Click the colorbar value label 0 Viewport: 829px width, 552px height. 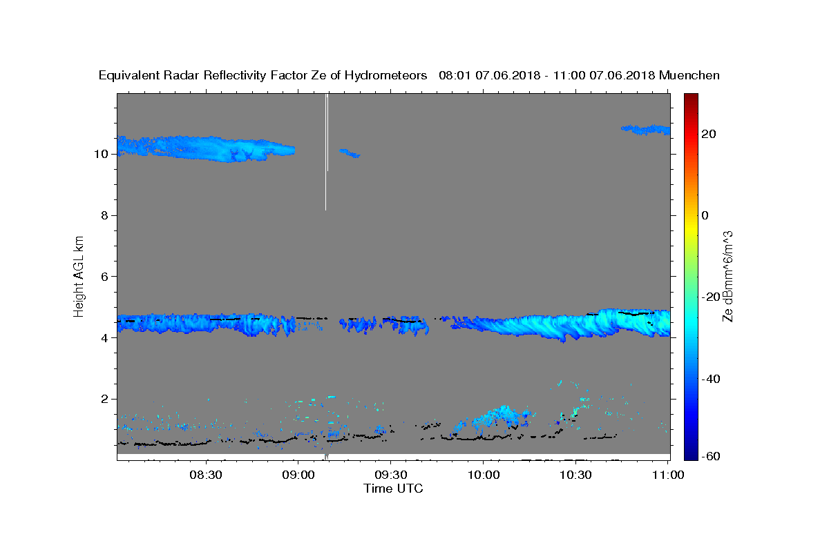[705, 215]
